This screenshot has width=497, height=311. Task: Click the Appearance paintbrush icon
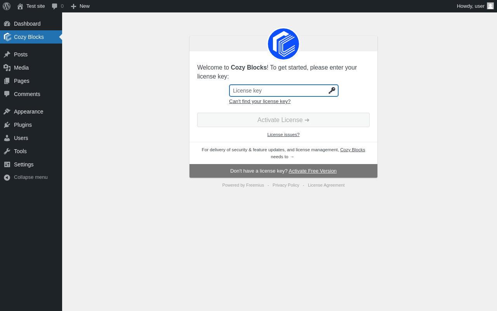(7, 112)
